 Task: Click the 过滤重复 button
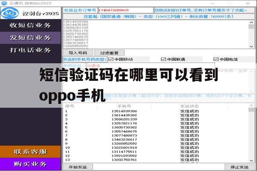(x=109, y=53)
